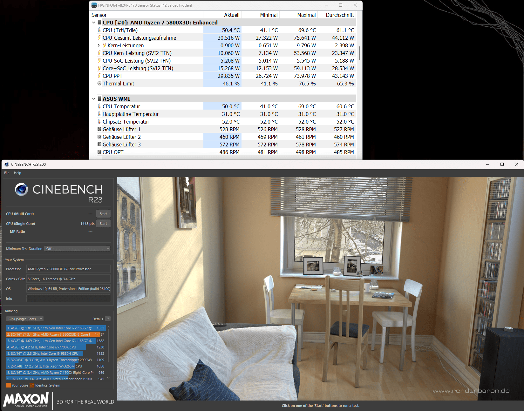Click thermometer icon beside CPU Temperatur
Viewport: 524px width, 411px height.
pos(99,106)
